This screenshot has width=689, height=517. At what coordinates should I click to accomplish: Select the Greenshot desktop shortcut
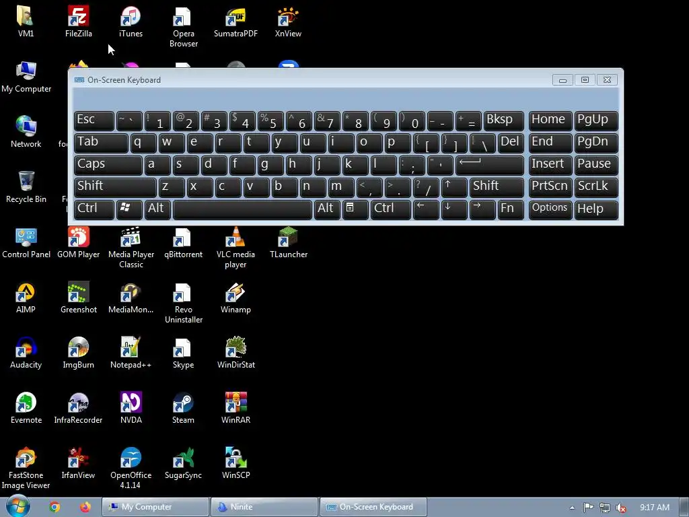(78, 298)
